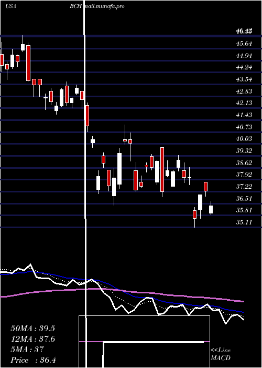This screenshot has height=368, width=262.
Task: Click the 41.43 price axis label
Action: coord(244,115)
